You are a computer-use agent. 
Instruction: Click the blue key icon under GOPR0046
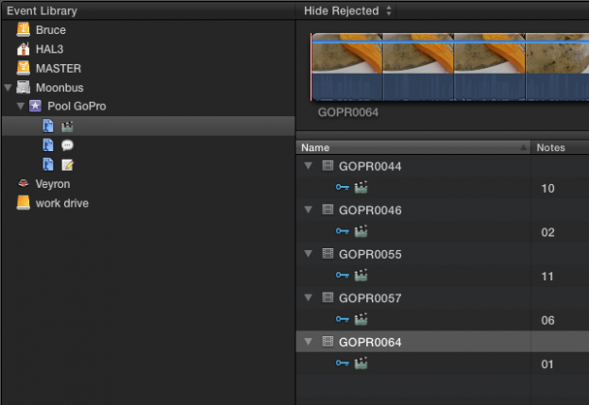pyautogui.click(x=343, y=231)
